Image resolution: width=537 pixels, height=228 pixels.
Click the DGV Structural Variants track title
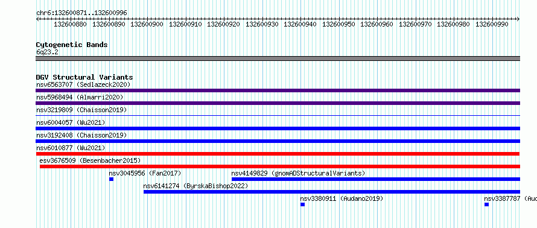[84, 77]
